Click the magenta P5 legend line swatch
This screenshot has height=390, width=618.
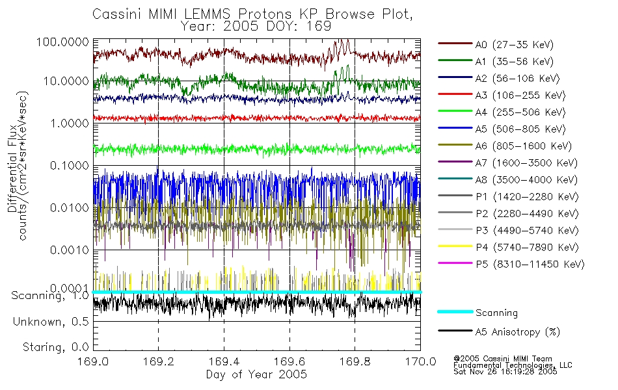pos(455,263)
